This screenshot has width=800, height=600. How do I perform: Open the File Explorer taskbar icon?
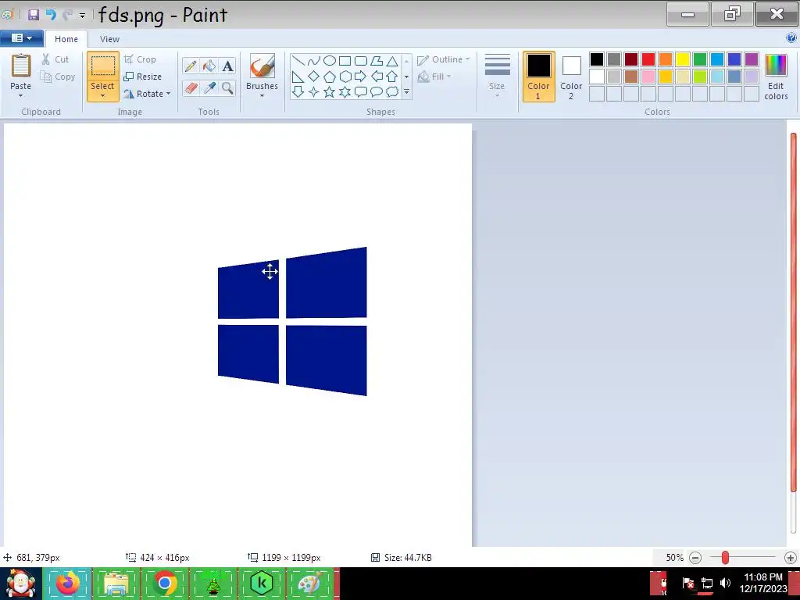(116, 583)
